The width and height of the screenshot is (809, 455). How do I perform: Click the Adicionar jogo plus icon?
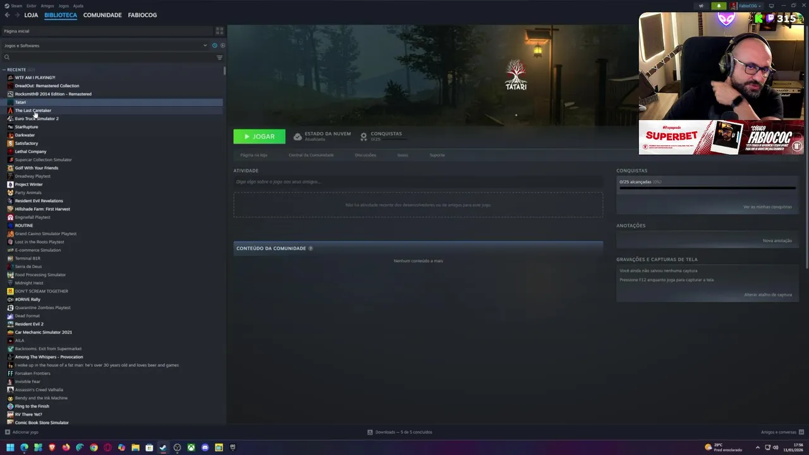tap(8, 432)
